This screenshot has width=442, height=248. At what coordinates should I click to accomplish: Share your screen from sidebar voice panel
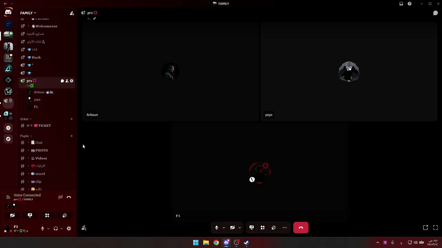point(30,215)
